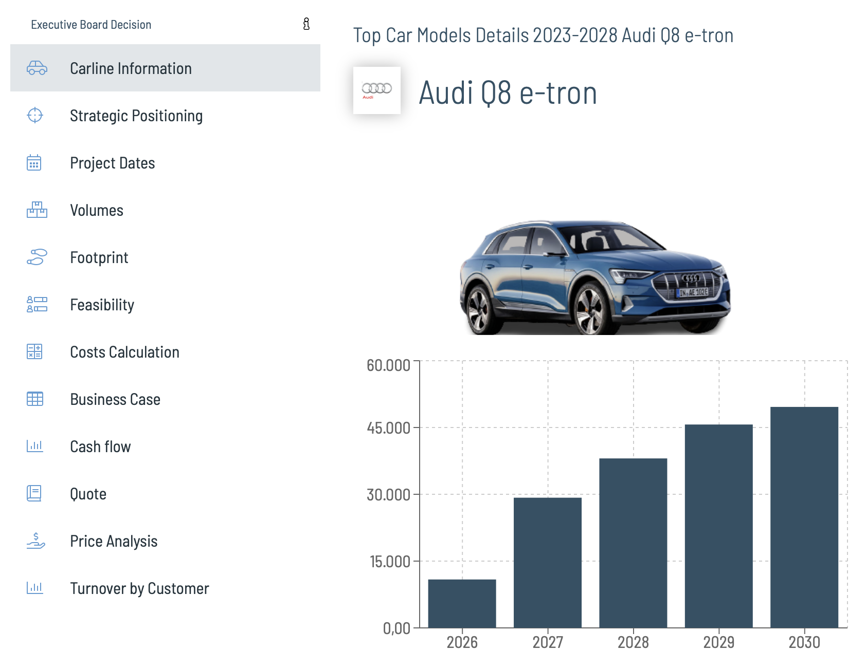Click the 30.000 axis label
This screenshot has height=669, width=866.
click(388, 495)
